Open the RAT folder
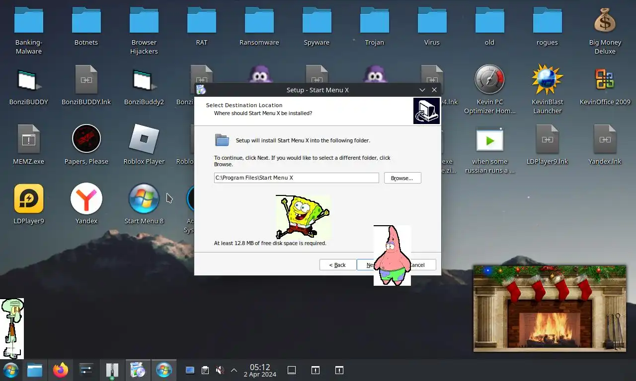 coord(202,26)
